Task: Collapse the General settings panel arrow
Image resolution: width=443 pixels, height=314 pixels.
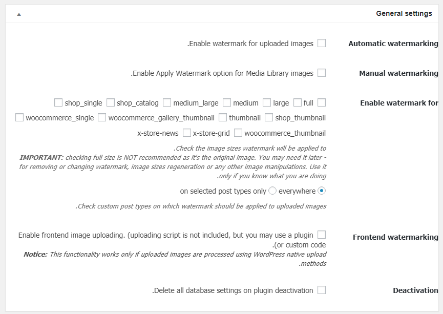Action: (x=19, y=14)
